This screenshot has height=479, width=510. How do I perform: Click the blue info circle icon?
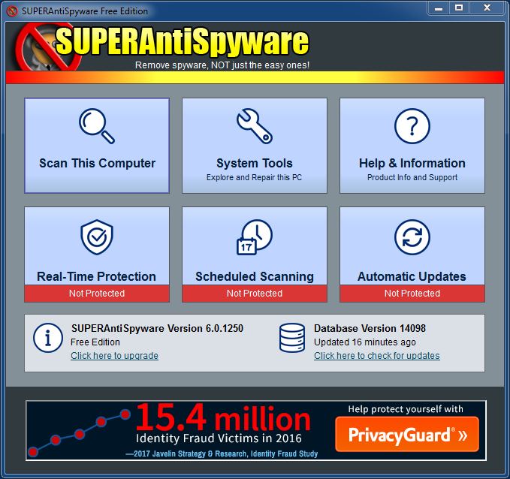tap(48, 338)
